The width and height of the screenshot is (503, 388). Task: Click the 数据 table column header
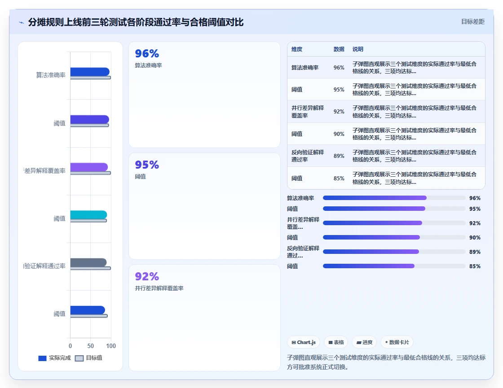[339, 49]
